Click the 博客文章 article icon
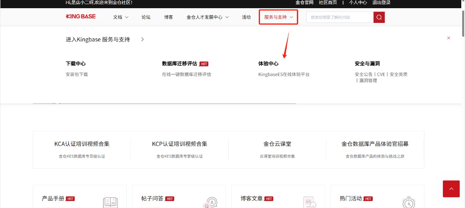The image size is (465, 208). tap(310, 202)
